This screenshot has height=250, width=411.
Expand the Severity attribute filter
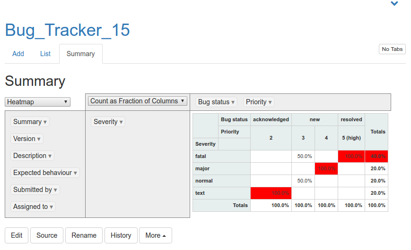(x=121, y=122)
